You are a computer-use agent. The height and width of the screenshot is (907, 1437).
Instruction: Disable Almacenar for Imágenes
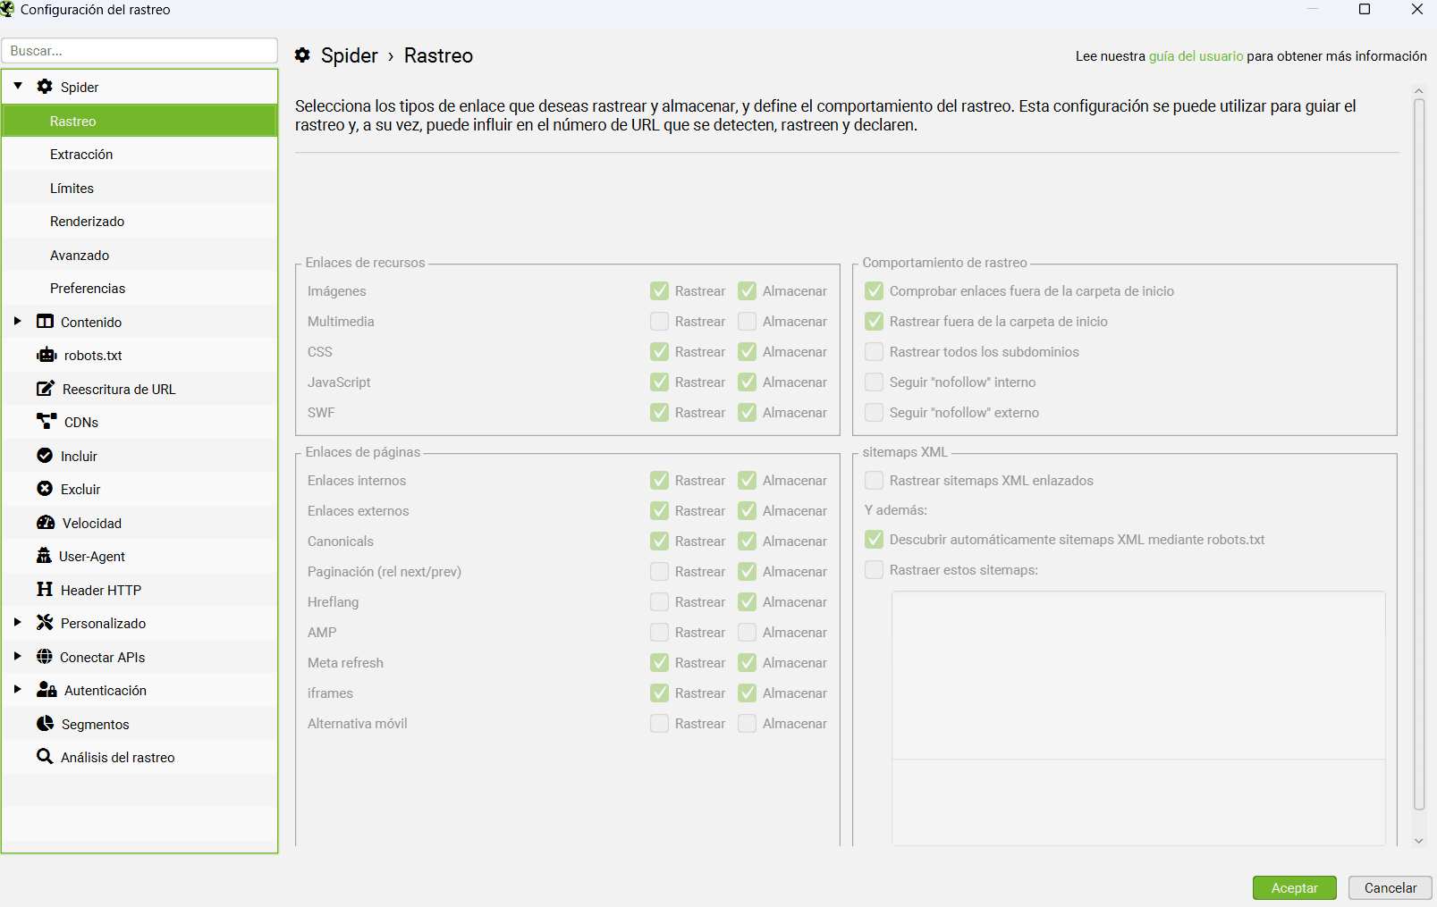pos(747,290)
